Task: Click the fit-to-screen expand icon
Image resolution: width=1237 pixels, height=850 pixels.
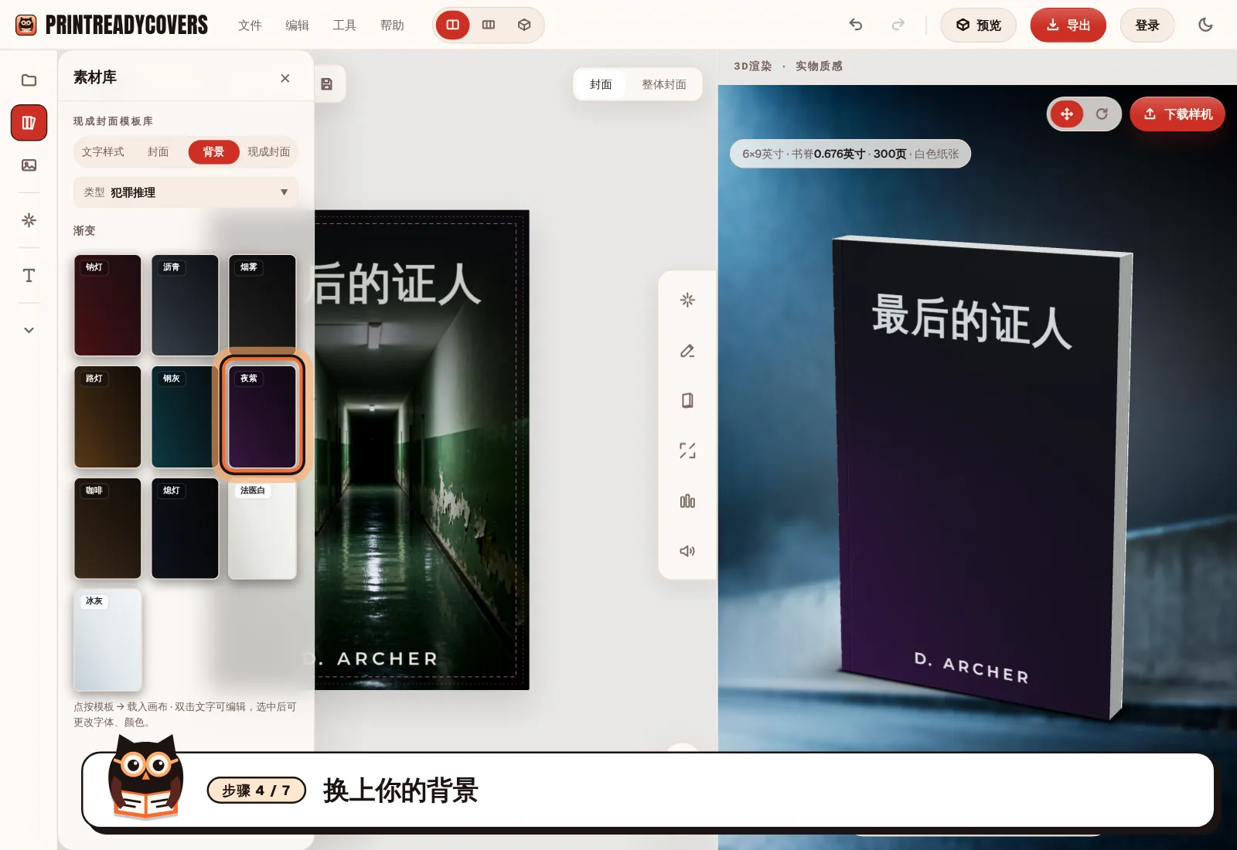Action: pos(687,450)
